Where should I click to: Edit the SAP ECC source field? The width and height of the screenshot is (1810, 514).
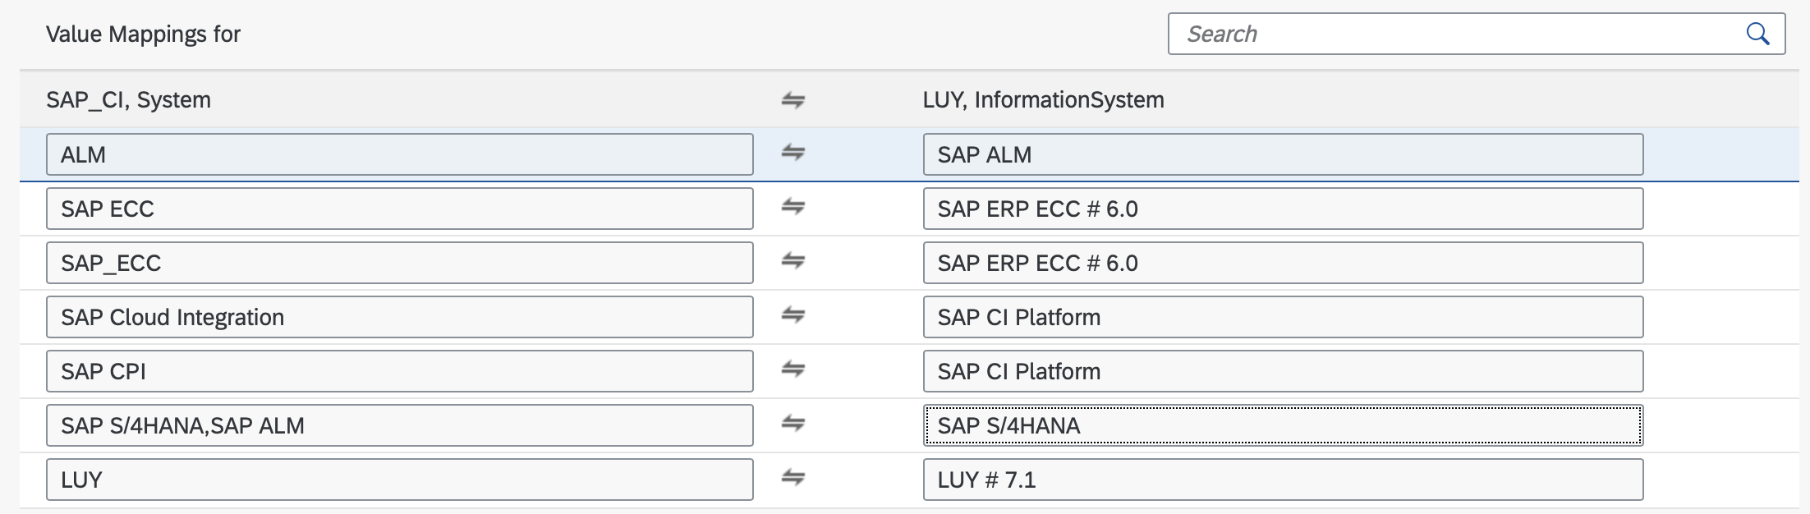[x=399, y=209]
